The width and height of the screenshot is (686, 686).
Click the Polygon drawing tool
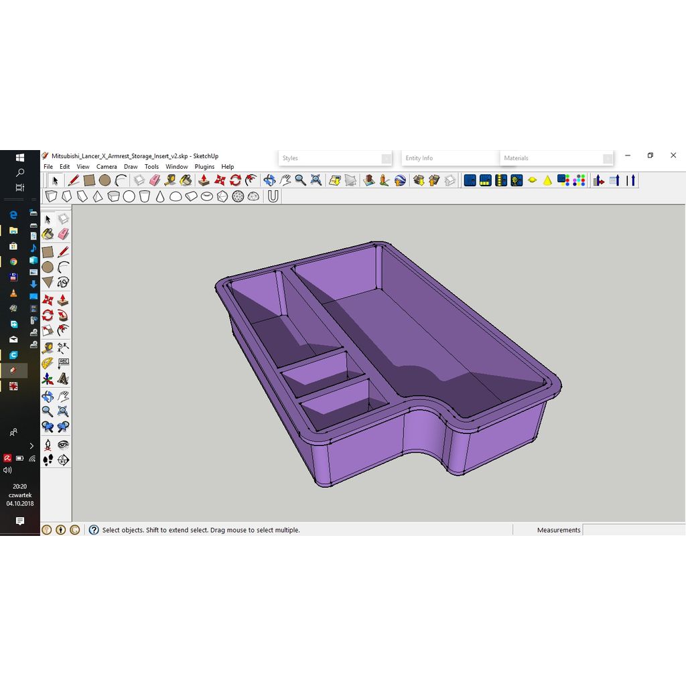(48, 283)
